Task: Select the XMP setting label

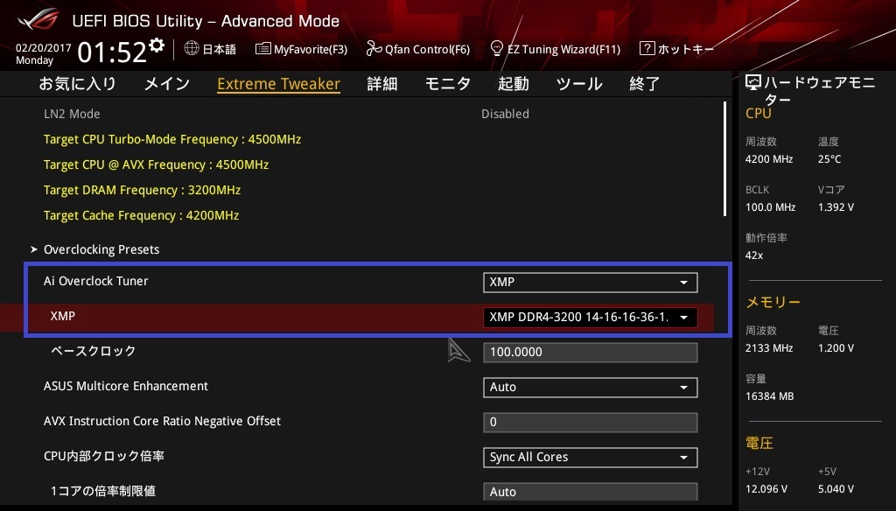Action: [63, 316]
